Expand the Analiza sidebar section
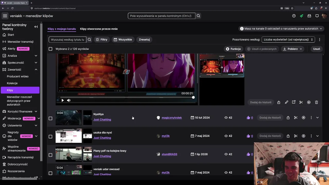 click(36, 56)
